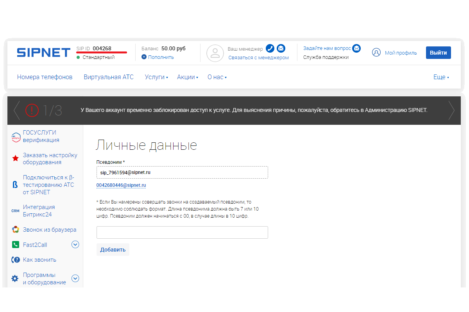The image size is (469, 312).
Task: Click the green Fast2Call phone icon
Action: 15,245
